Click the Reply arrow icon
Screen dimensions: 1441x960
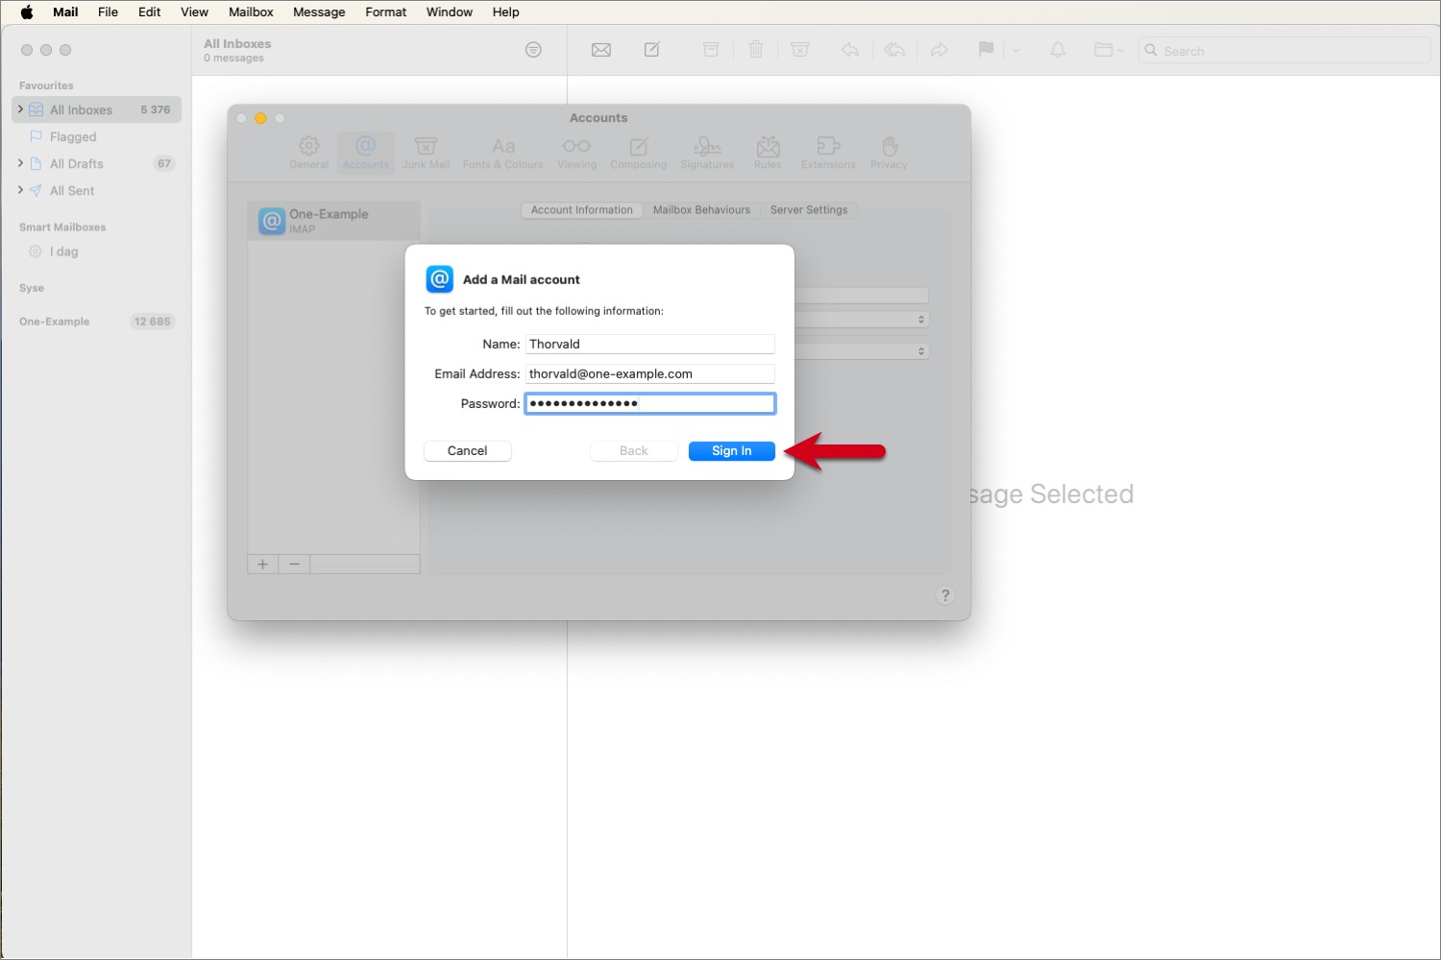pyautogui.click(x=850, y=50)
